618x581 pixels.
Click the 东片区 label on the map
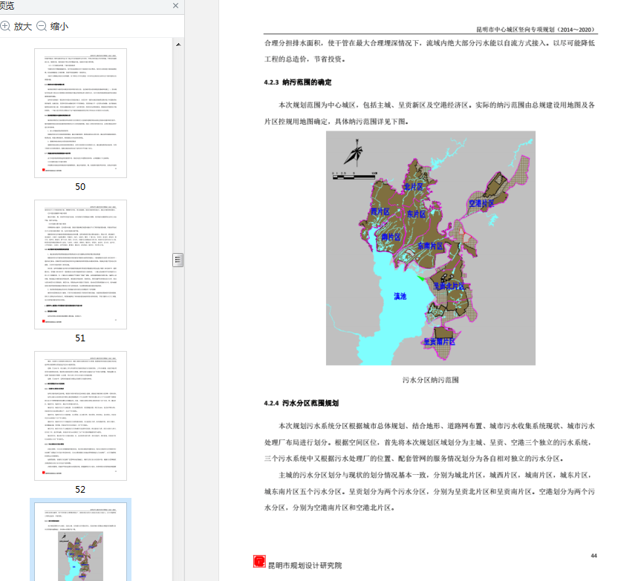[x=416, y=214]
